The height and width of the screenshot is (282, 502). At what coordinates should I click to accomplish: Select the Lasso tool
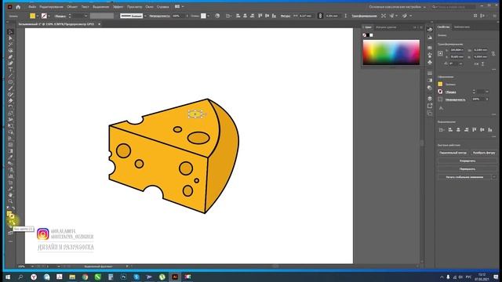tap(10, 50)
